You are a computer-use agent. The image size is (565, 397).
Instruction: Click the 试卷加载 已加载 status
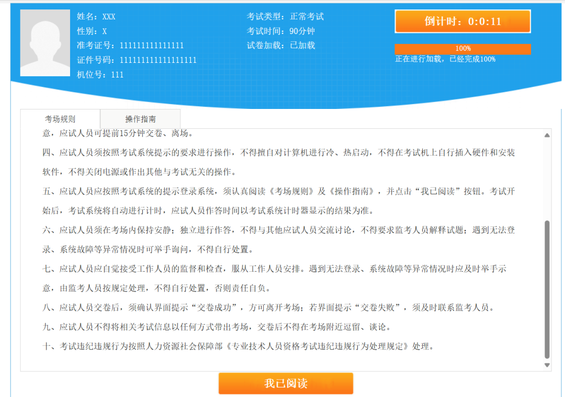pyautogui.click(x=281, y=46)
